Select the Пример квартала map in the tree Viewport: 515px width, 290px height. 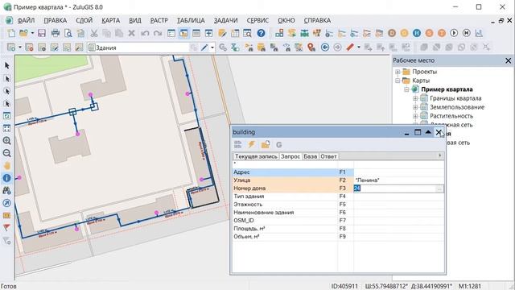point(447,89)
